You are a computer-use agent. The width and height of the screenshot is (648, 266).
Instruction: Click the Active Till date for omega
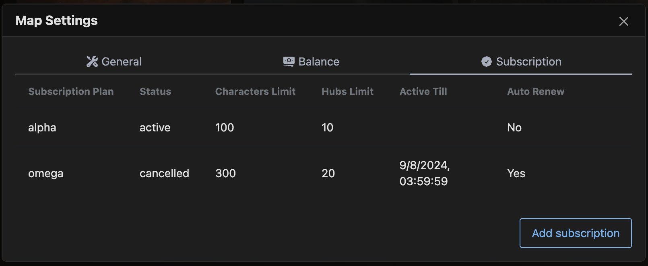point(424,173)
